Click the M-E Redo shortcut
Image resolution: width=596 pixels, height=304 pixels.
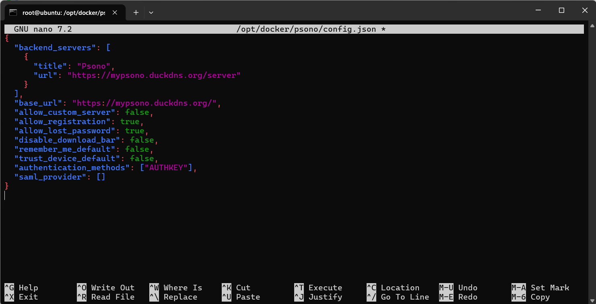[458, 297]
